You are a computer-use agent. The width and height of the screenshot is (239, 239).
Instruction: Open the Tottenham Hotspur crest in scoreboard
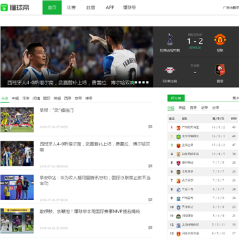pos(170,39)
